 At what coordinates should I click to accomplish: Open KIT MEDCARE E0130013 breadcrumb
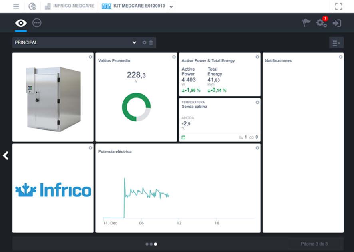click(139, 6)
